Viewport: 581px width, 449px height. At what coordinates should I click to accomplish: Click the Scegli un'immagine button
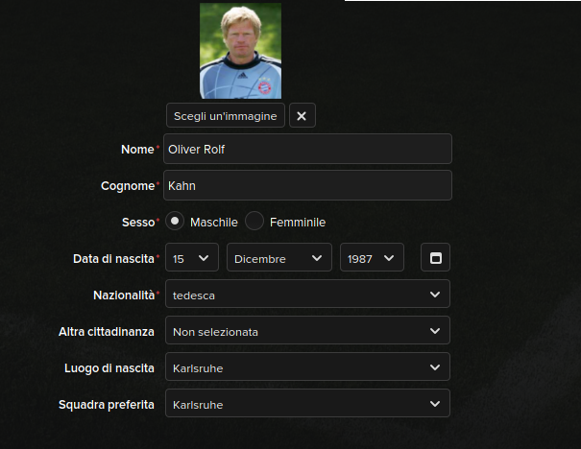[226, 115]
